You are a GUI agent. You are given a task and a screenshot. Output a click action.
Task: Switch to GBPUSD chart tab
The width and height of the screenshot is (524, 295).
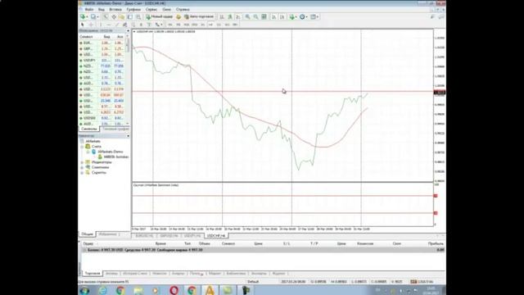pos(169,236)
